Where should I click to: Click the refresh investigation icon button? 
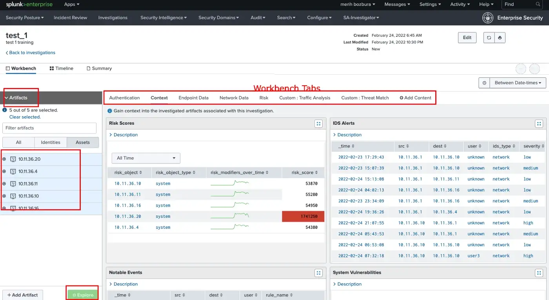pos(489,38)
